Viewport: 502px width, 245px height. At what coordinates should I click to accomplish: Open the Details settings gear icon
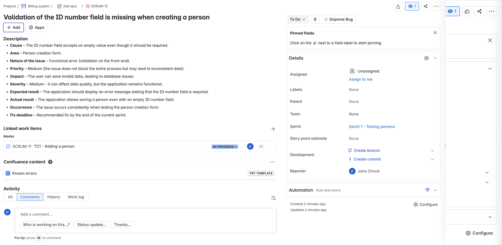426,58
